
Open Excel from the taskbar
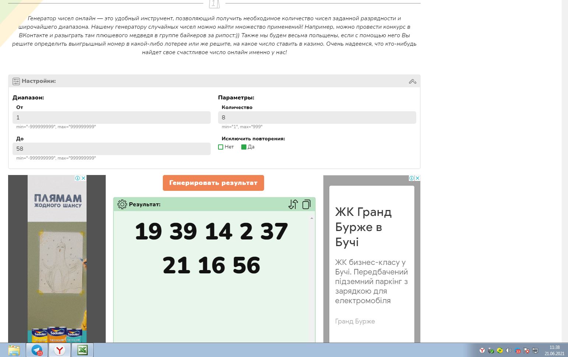[x=82, y=350]
